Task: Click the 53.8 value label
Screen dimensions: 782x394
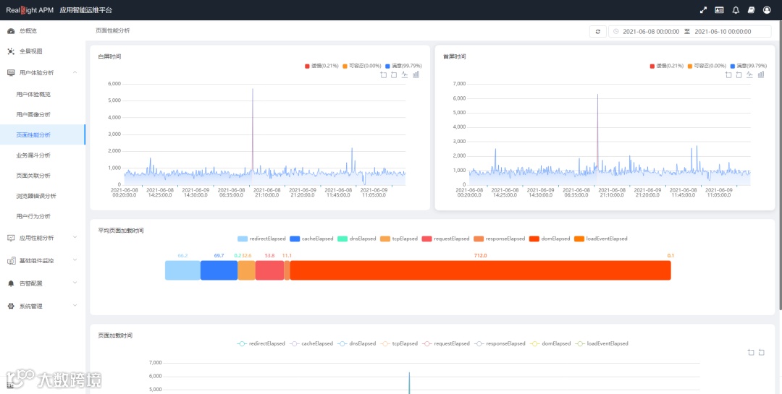Action: click(x=270, y=255)
